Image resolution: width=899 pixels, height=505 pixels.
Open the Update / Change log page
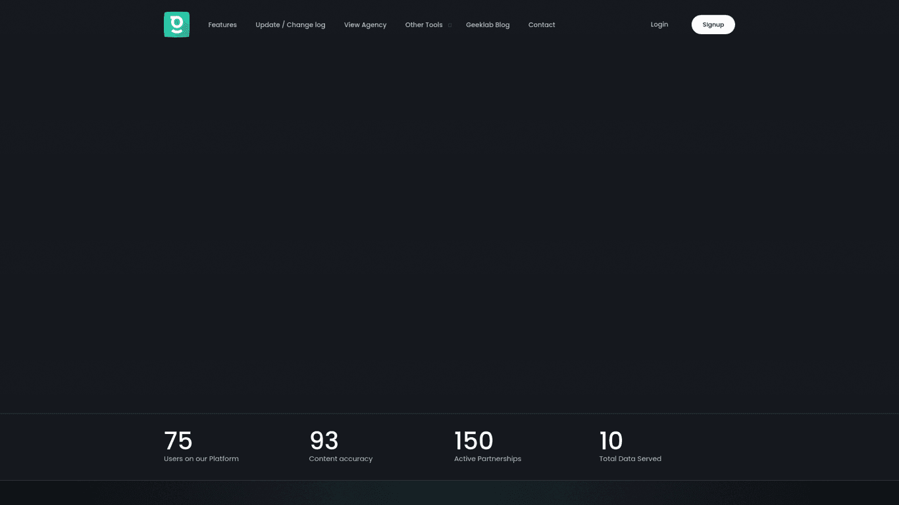(x=290, y=24)
